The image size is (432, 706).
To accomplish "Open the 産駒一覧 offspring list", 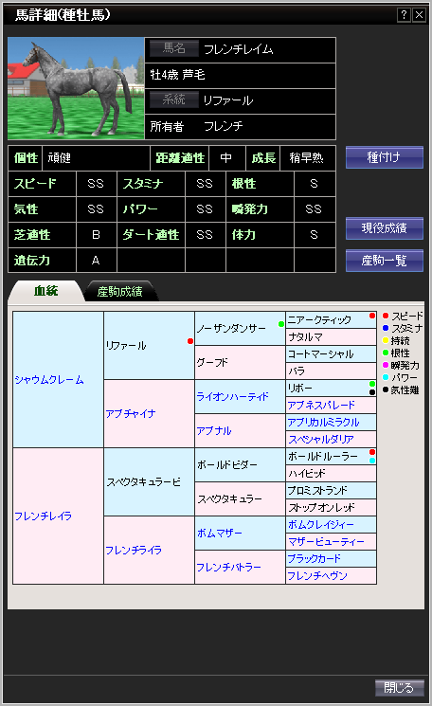I will [x=385, y=261].
